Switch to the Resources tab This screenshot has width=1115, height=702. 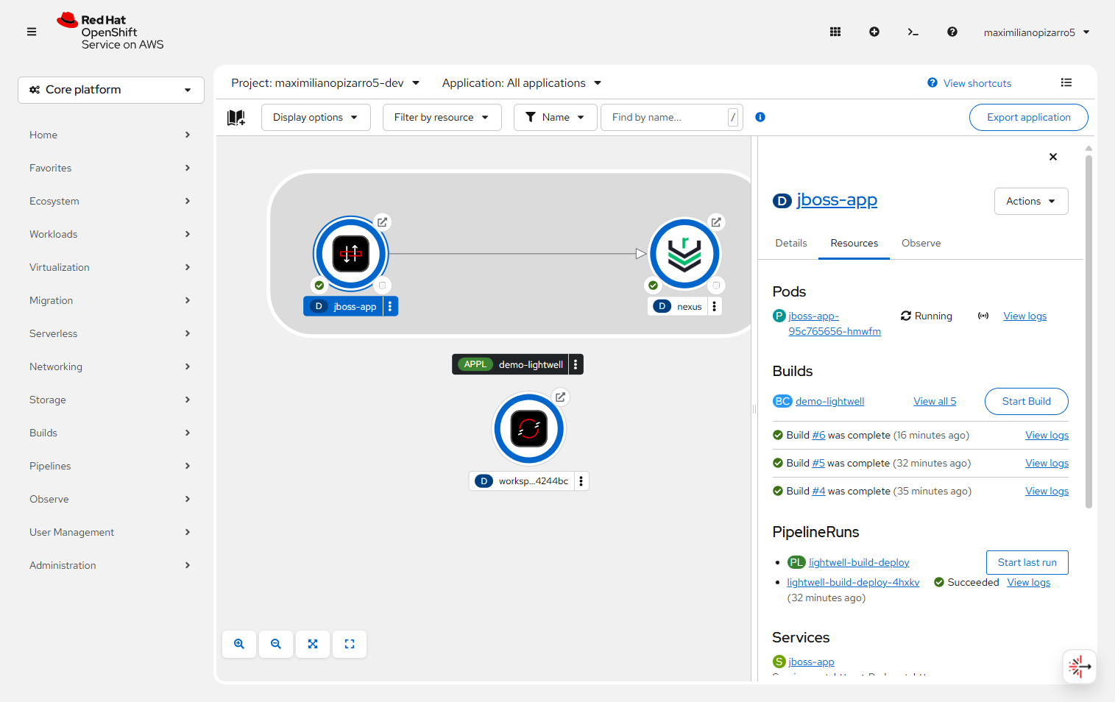(x=854, y=243)
